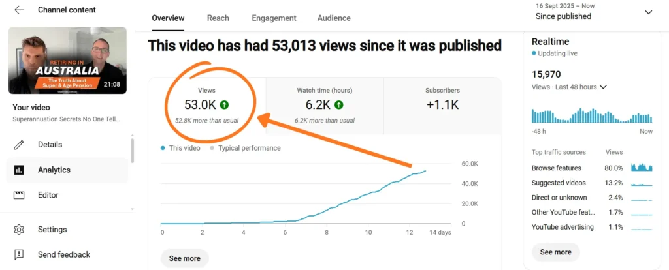Select the Subscribers metric card
The width and height of the screenshot is (669, 270).
click(442, 104)
